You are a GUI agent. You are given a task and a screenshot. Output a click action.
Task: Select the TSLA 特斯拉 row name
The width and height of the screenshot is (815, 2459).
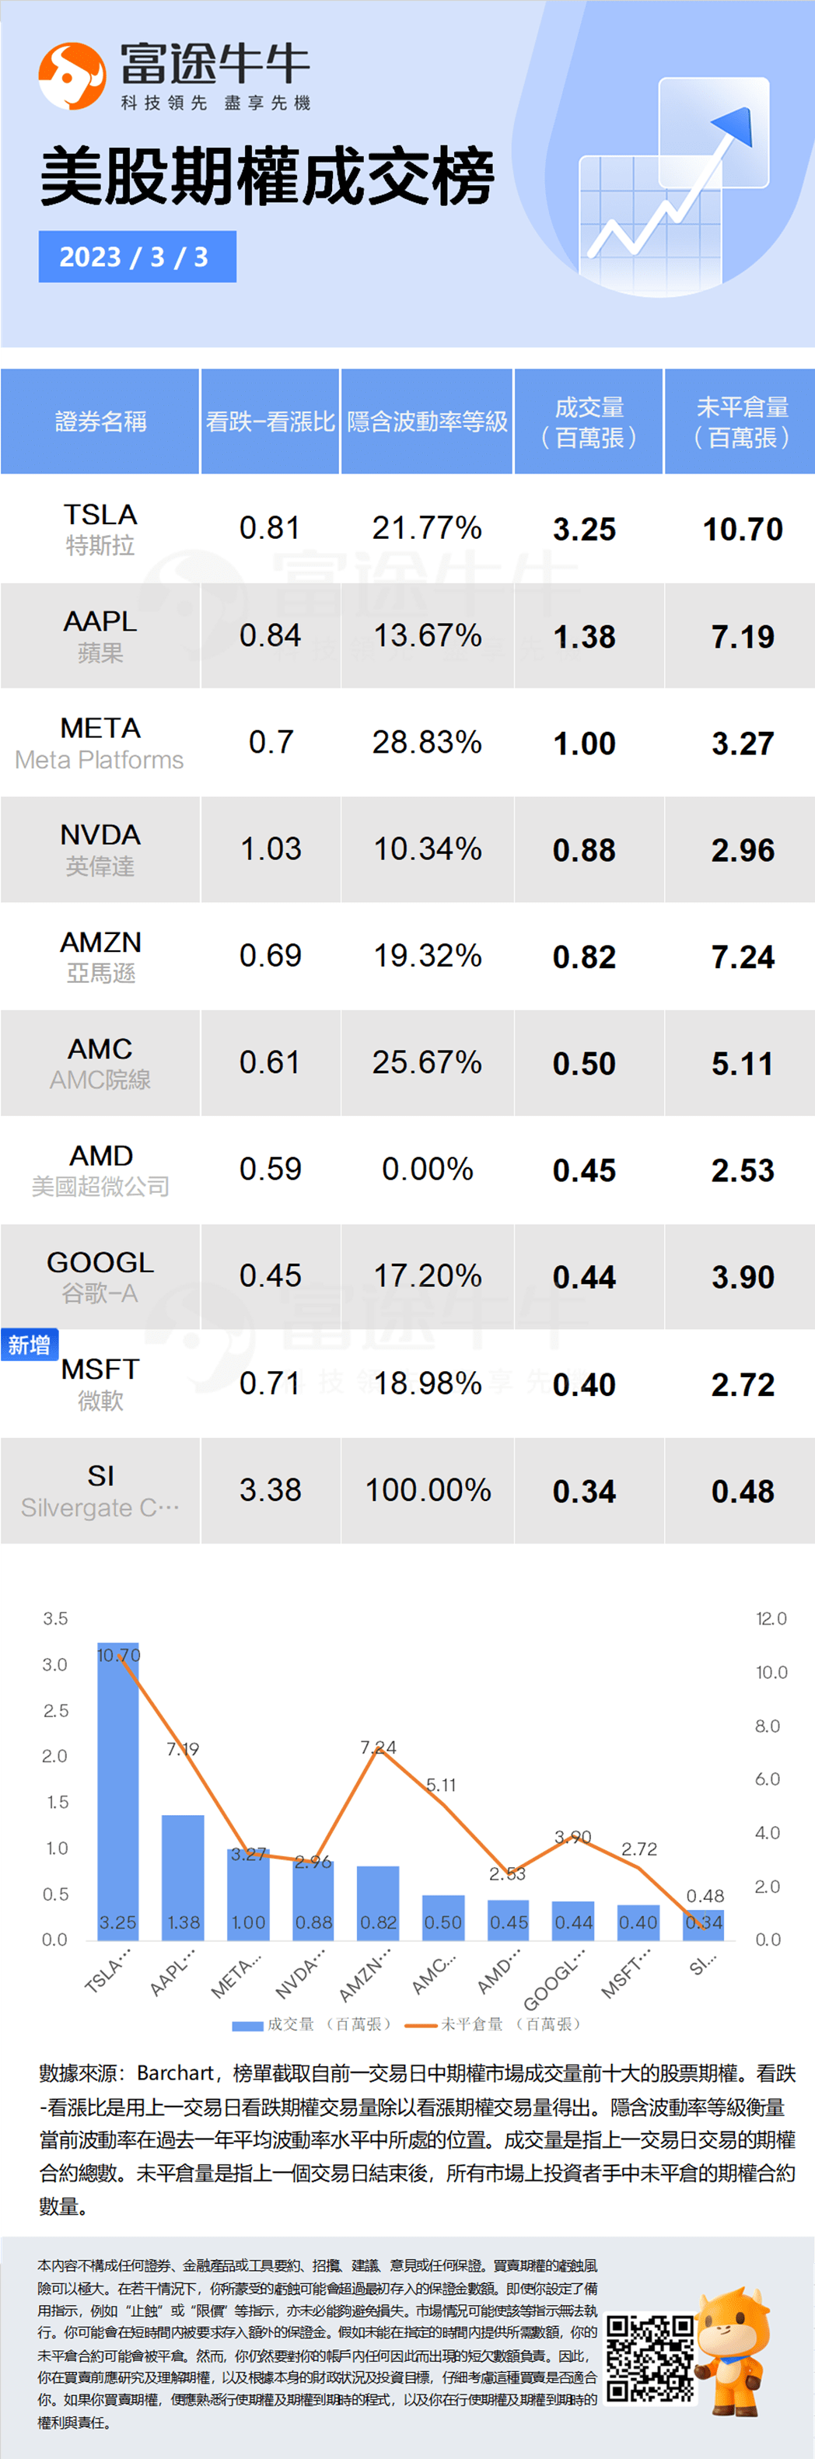[x=100, y=529]
